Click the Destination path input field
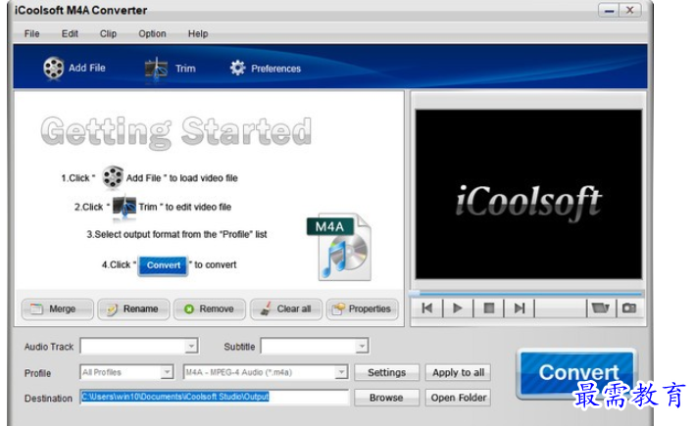 [215, 397]
